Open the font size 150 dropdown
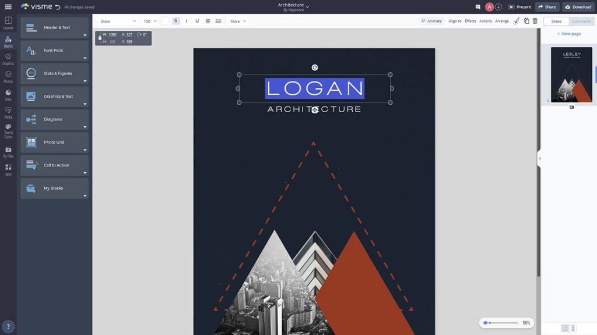The width and height of the screenshot is (597, 335). coord(150,21)
